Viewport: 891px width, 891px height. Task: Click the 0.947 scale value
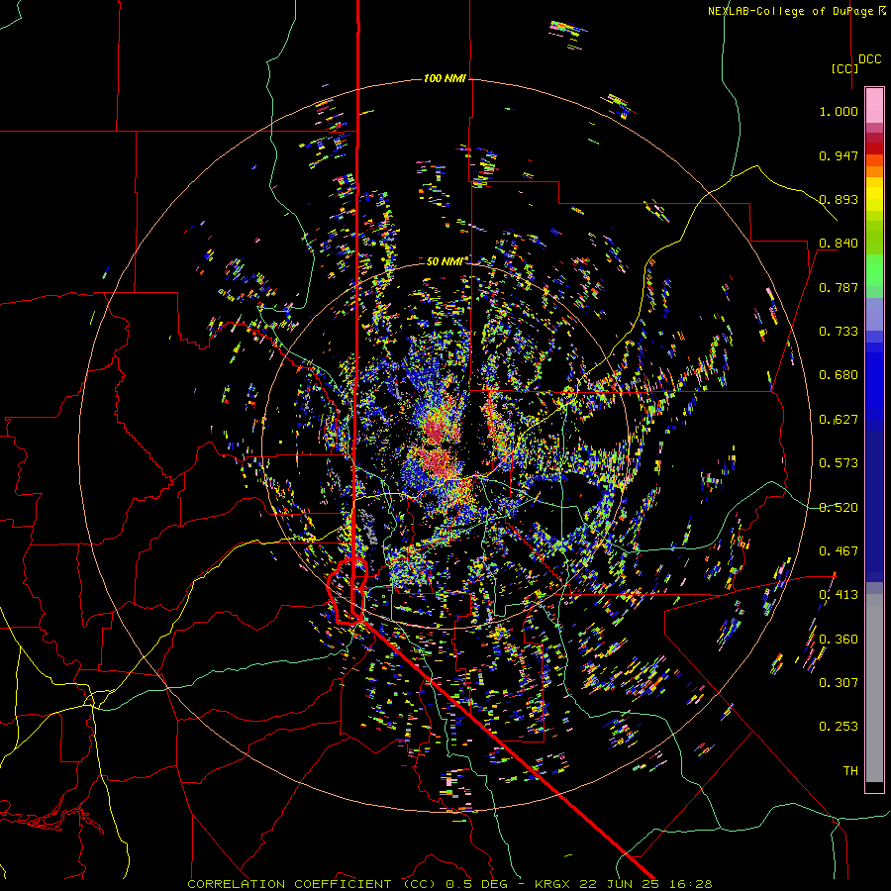(839, 155)
